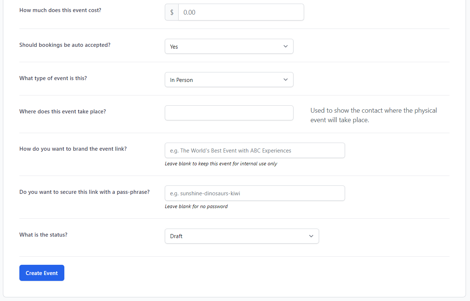Click the dollar sign currency prefix
Image resolution: width=470 pixels, height=301 pixels.
(x=172, y=12)
